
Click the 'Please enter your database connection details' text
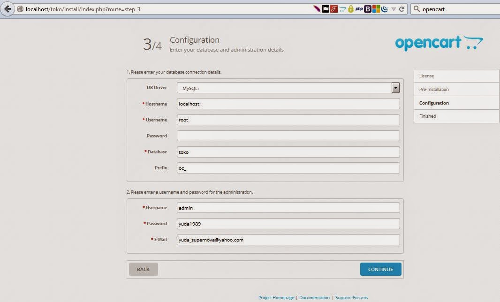click(x=174, y=72)
